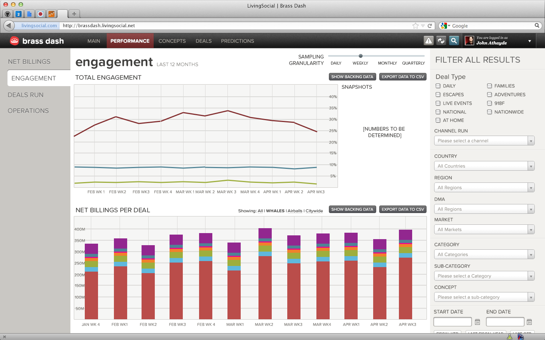Switch to the Predictions nav tab
The image size is (545, 340).
pyautogui.click(x=238, y=41)
